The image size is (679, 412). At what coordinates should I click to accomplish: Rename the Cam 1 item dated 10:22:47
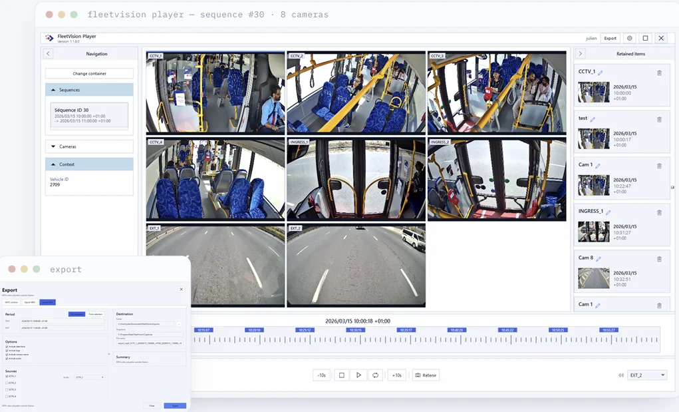tap(598, 166)
